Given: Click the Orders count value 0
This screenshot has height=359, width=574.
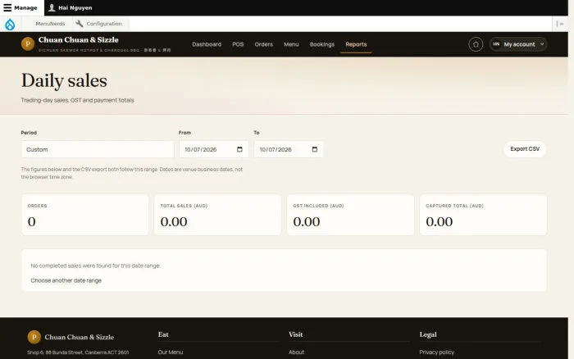Looking at the screenshot, I should click(32, 221).
